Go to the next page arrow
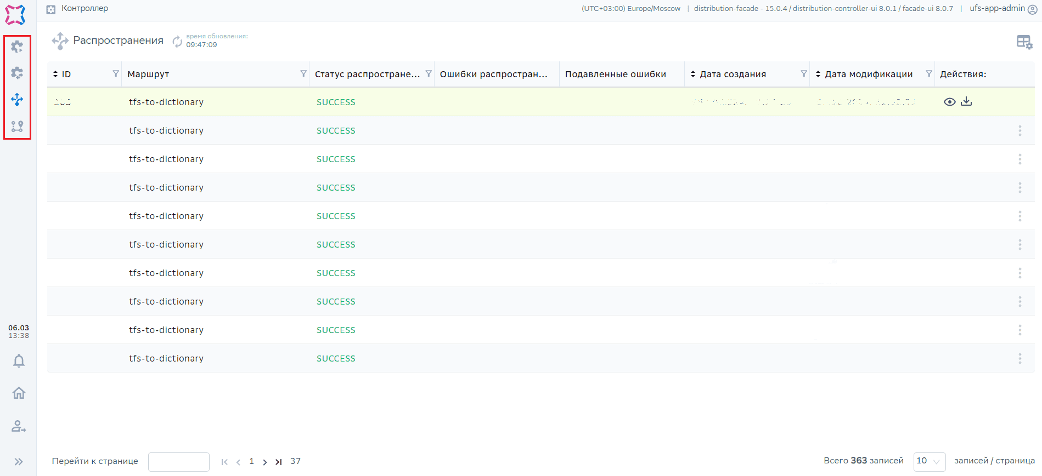Viewport: 1042px width, 476px height. coord(265,462)
